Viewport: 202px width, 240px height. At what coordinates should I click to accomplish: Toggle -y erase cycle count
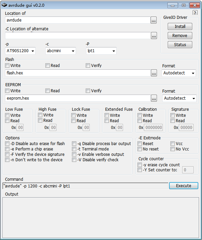(140, 165)
